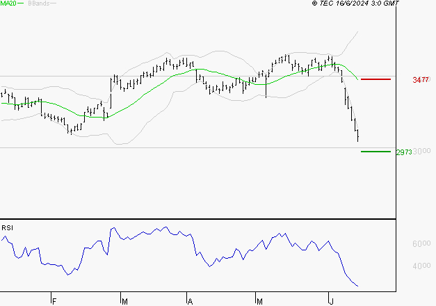Click the J June axis marker
This screenshot has height=306, width=436.
331,302
